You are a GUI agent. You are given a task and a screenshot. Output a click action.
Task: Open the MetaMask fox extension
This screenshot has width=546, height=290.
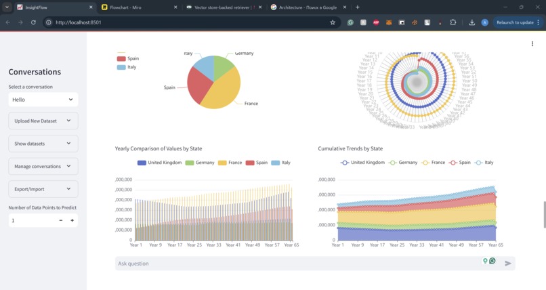[x=389, y=22]
